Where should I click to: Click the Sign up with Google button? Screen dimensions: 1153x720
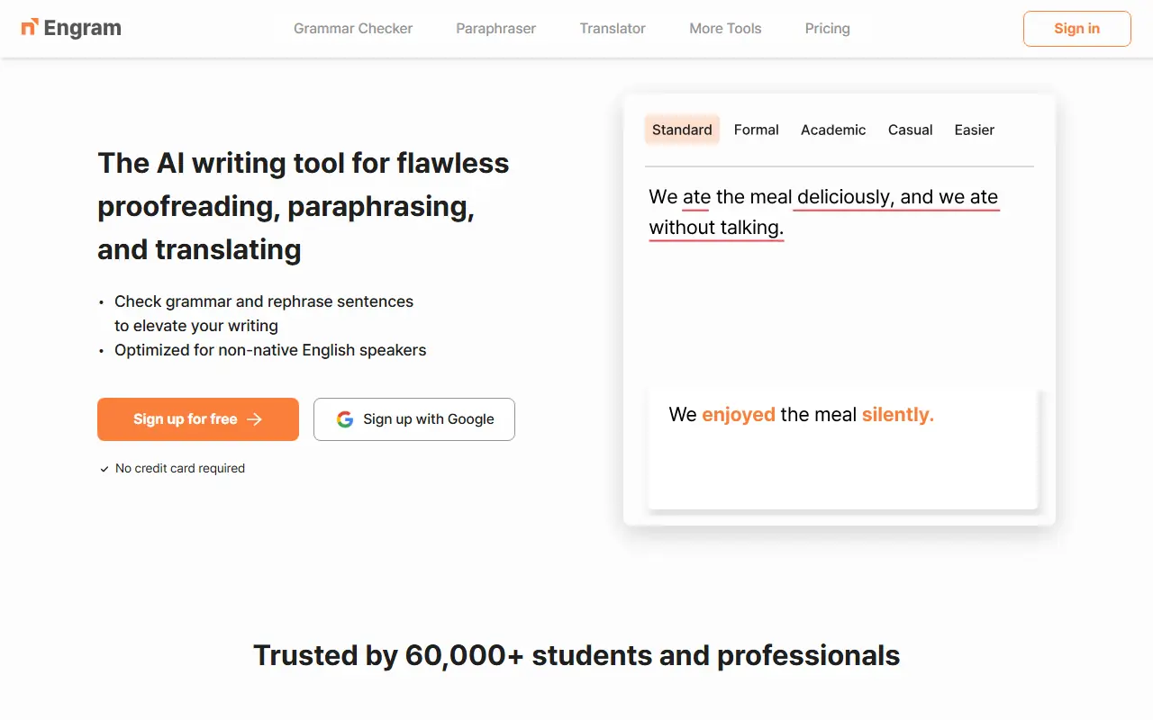tap(414, 419)
